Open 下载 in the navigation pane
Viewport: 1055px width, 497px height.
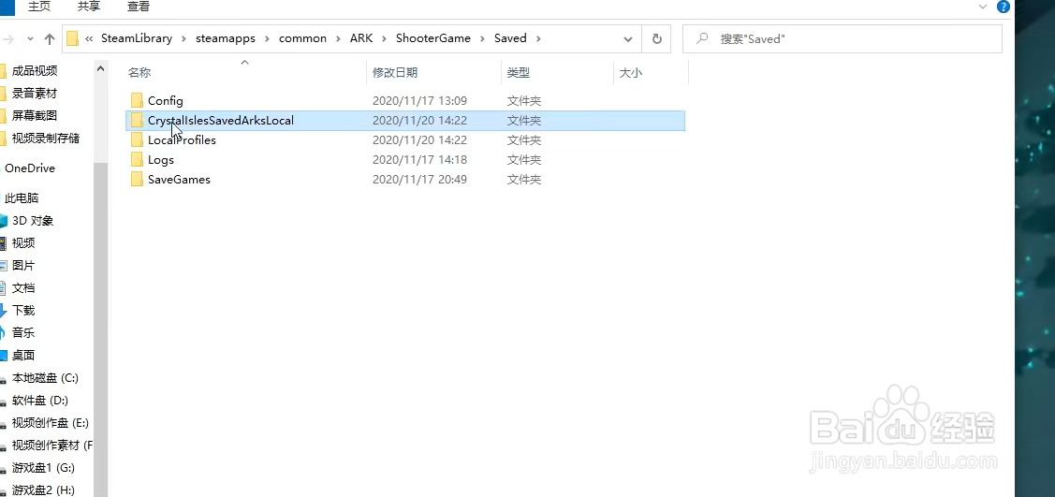click(23, 310)
